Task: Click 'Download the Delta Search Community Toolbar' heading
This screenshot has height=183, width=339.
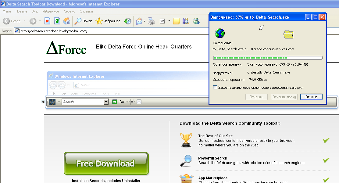Action: (x=230, y=123)
